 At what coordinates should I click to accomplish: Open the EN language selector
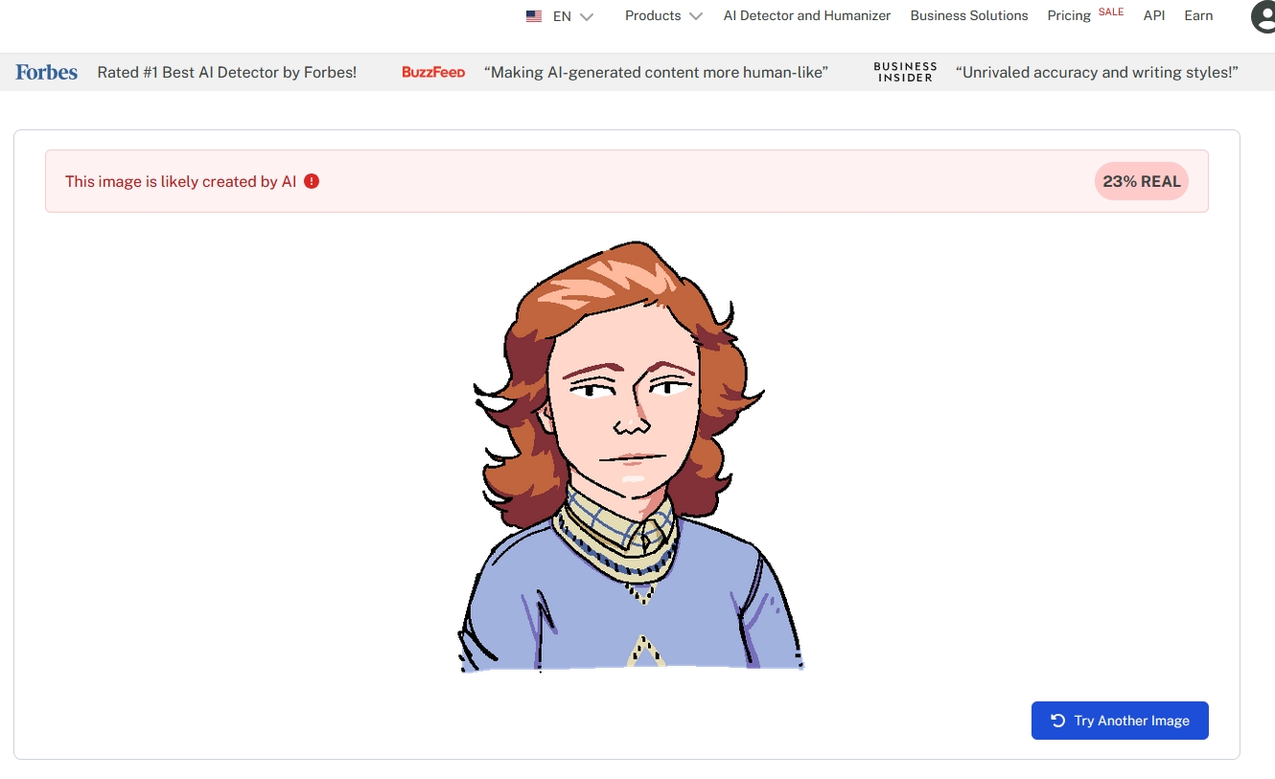coord(561,16)
